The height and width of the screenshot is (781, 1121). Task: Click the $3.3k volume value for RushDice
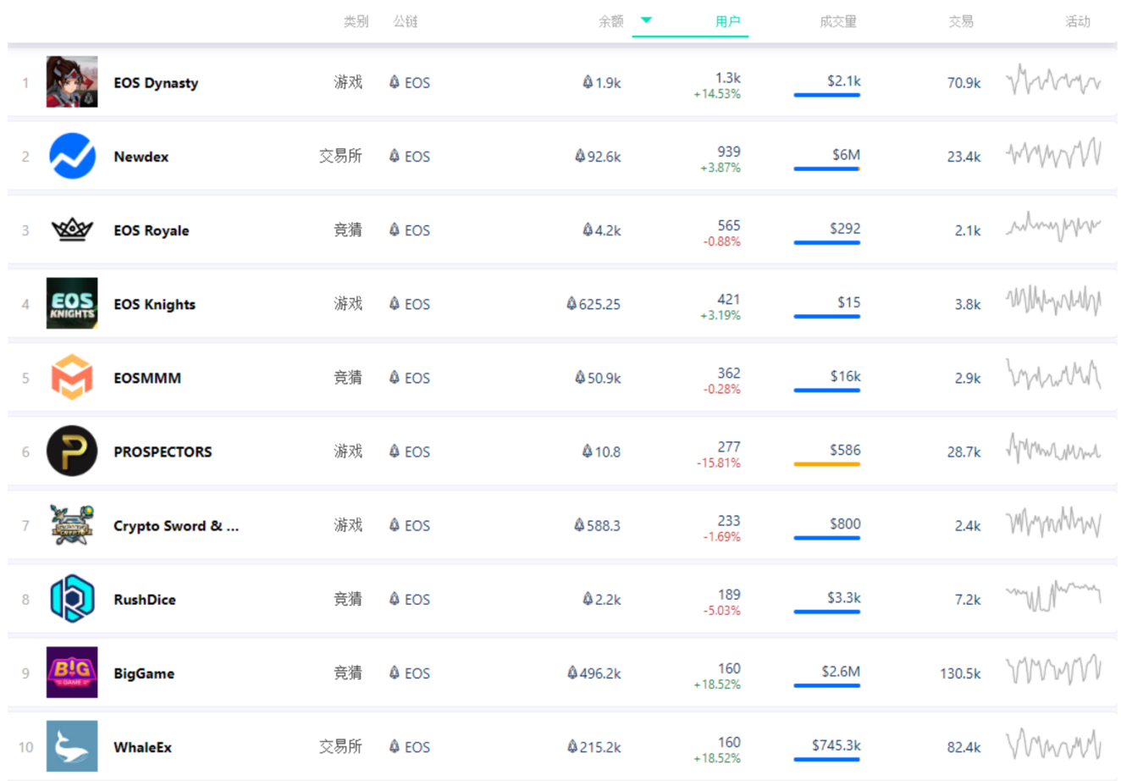tap(844, 597)
